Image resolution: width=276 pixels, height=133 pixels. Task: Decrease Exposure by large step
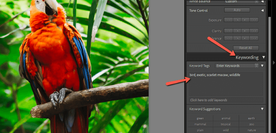click(x=228, y=20)
